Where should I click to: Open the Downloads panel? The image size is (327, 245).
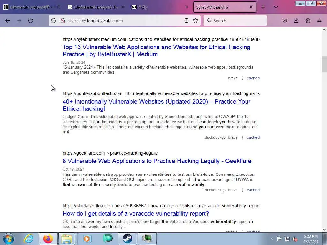tap(296, 21)
